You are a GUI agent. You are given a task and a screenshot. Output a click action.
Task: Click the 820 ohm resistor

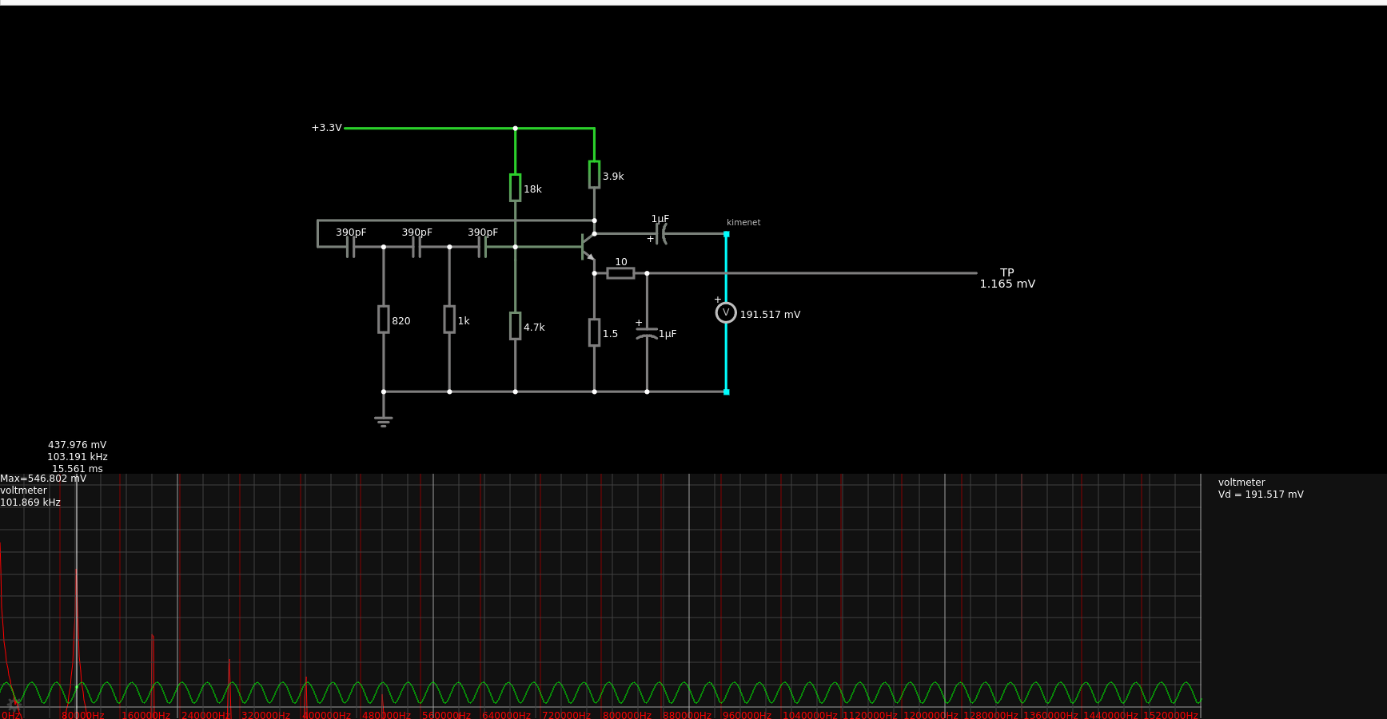(383, 320)
